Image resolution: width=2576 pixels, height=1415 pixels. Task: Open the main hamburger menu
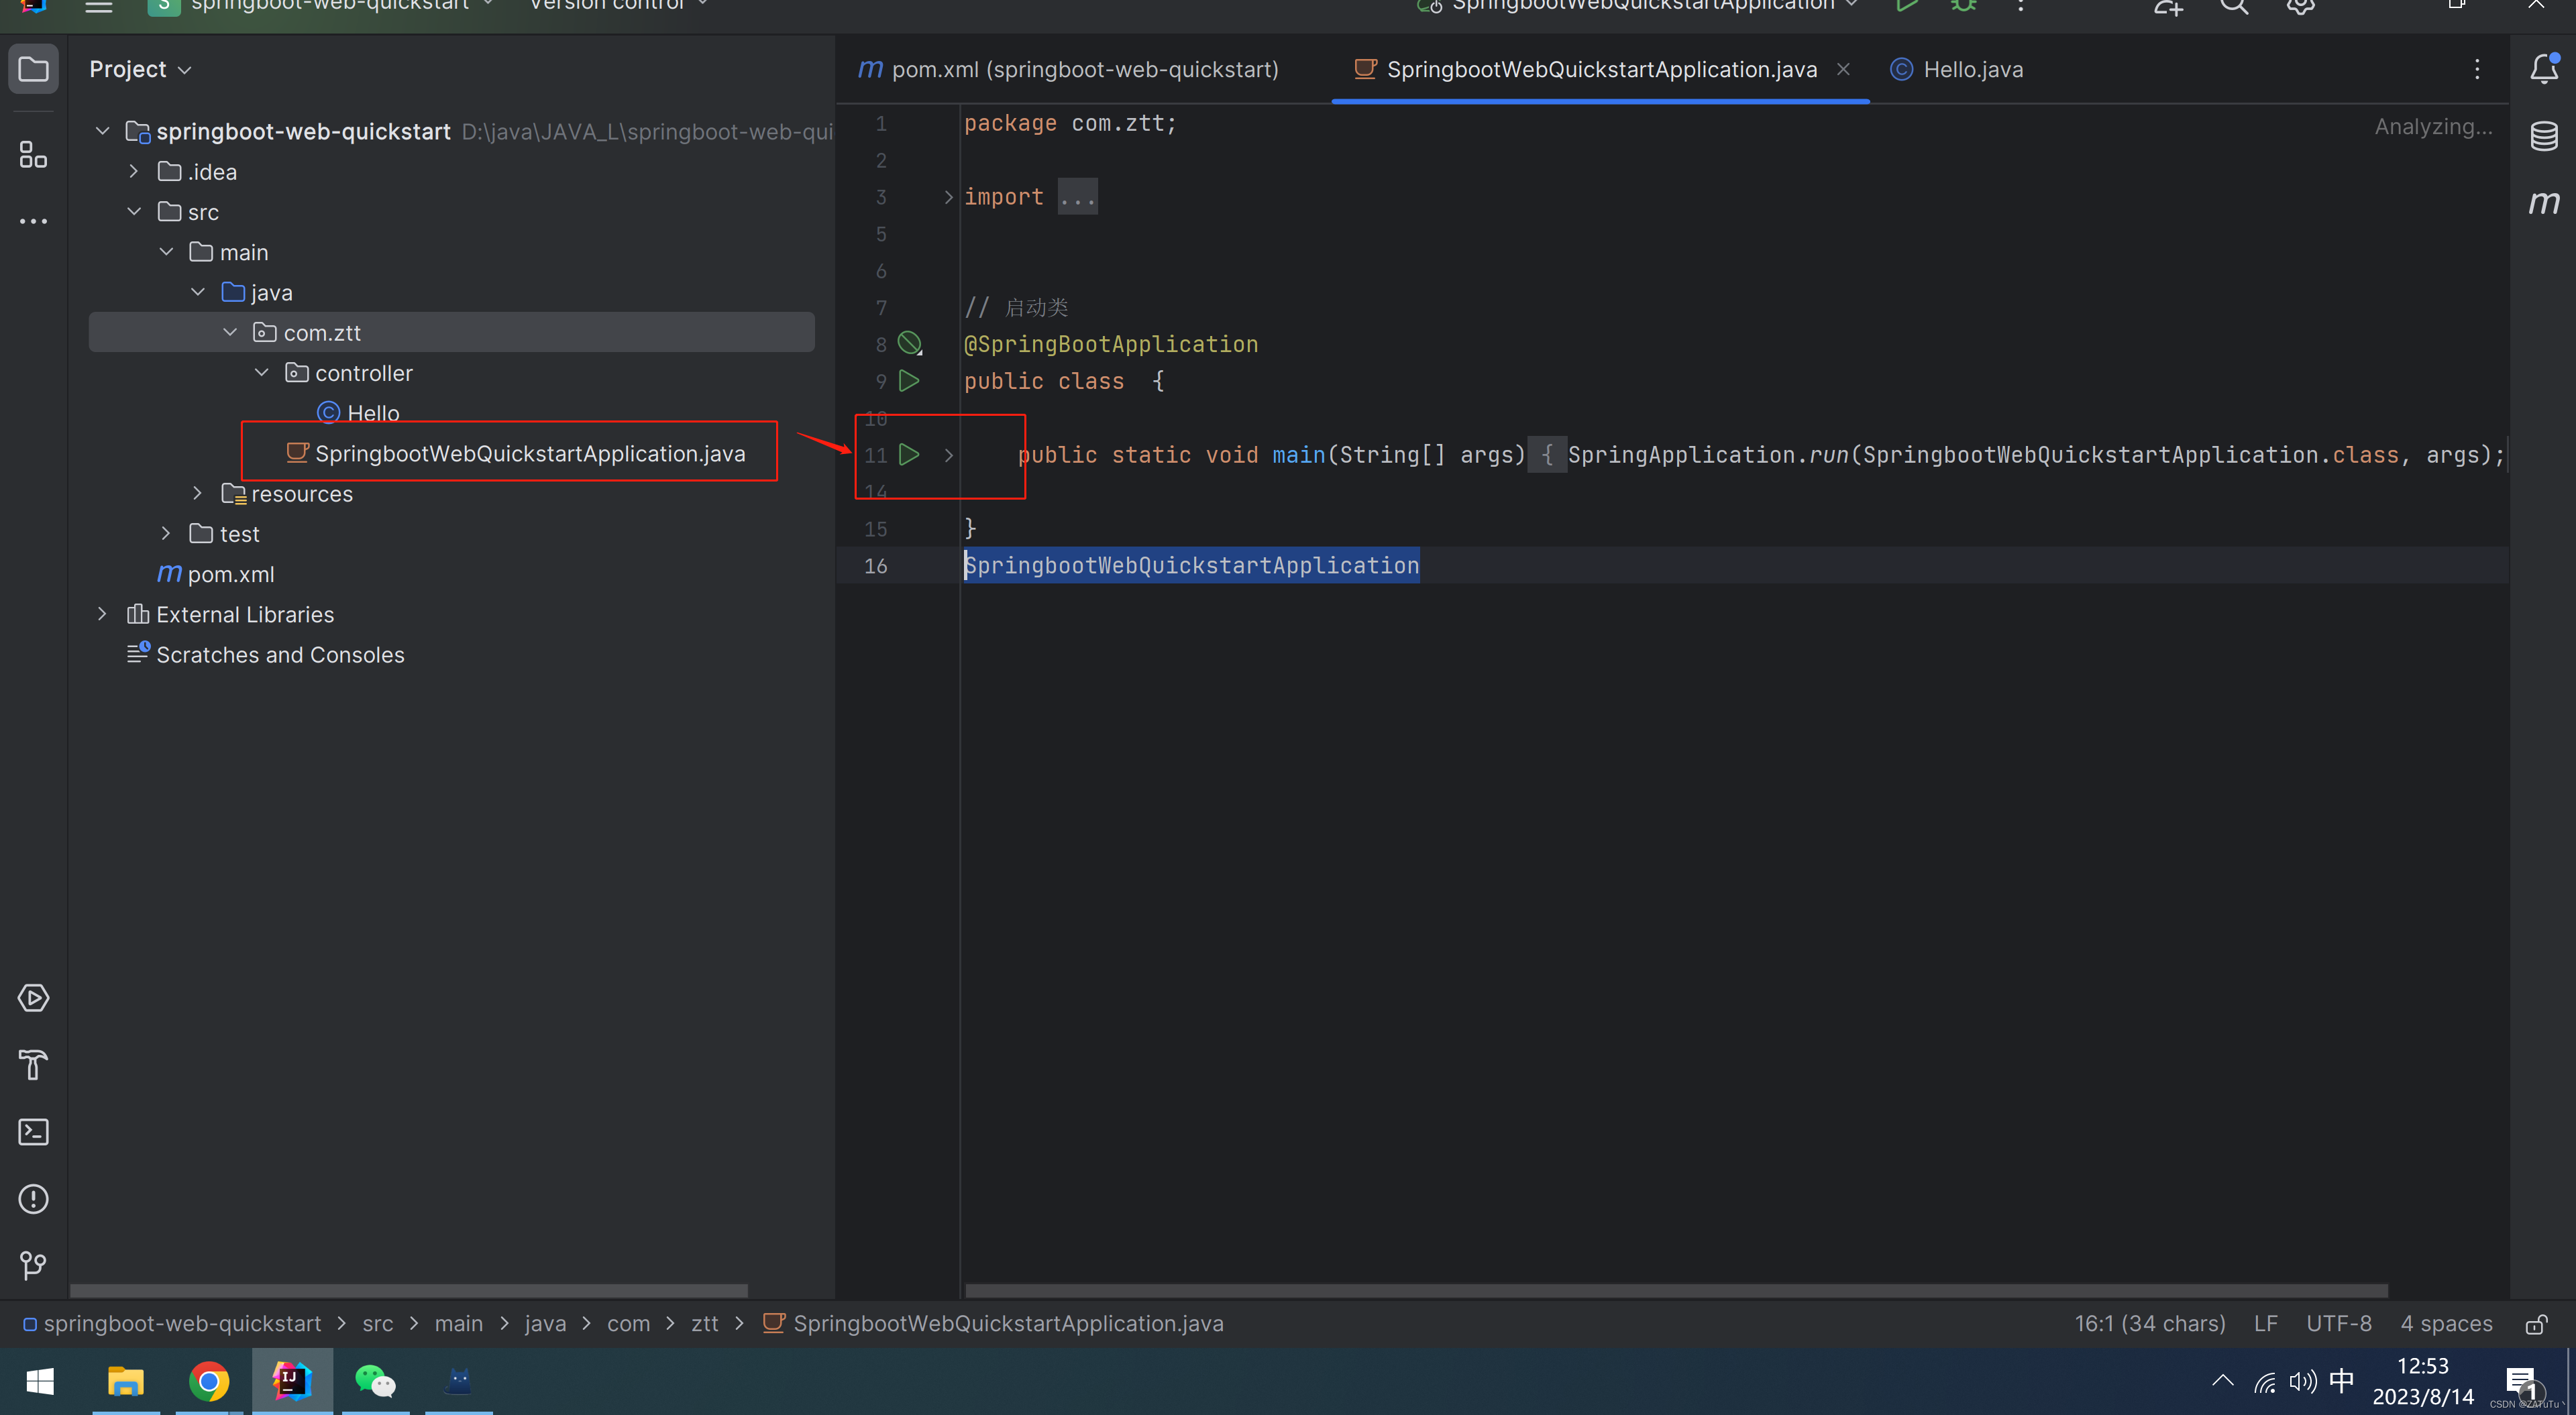pyautogui.click(x=98, y=6)
